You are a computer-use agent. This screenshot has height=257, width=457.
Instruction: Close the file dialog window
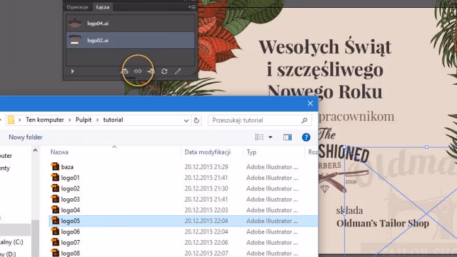coord(310,103)
